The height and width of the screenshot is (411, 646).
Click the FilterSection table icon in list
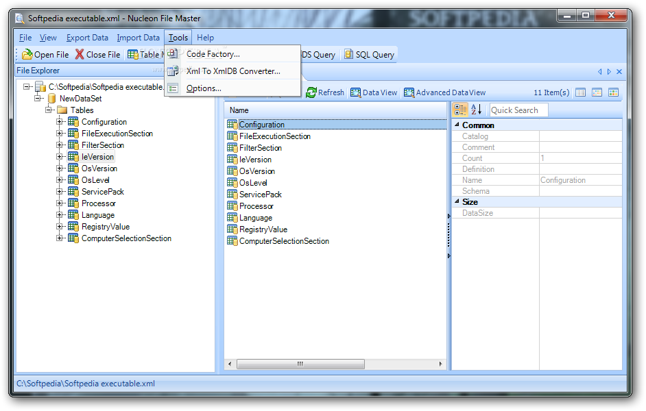click(x=232, y=148)
